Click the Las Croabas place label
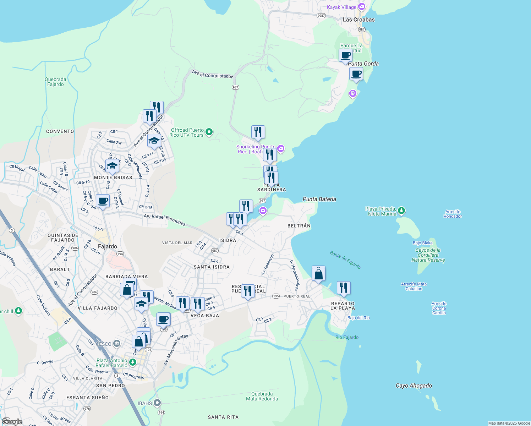The width and height of the screenshot is (531, 426). [x=358, y=20]
